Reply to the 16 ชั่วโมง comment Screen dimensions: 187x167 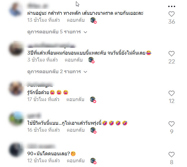click(76, 130)
